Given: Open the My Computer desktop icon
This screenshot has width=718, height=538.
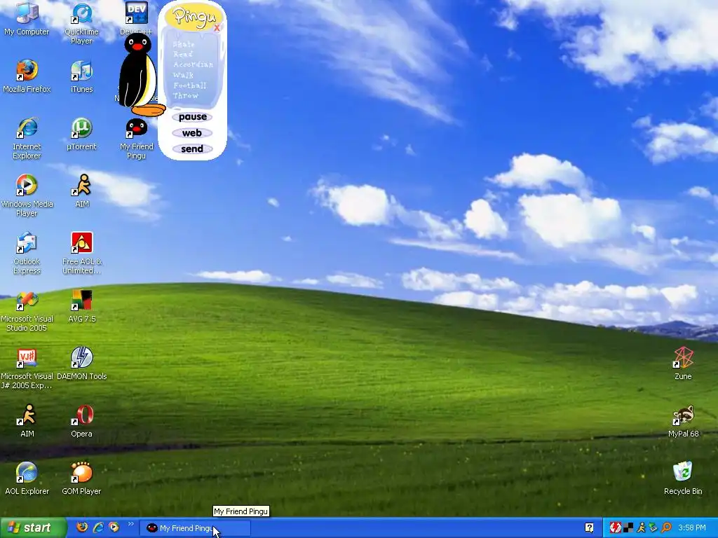Looking at the screenshot, I should (27, 19).
